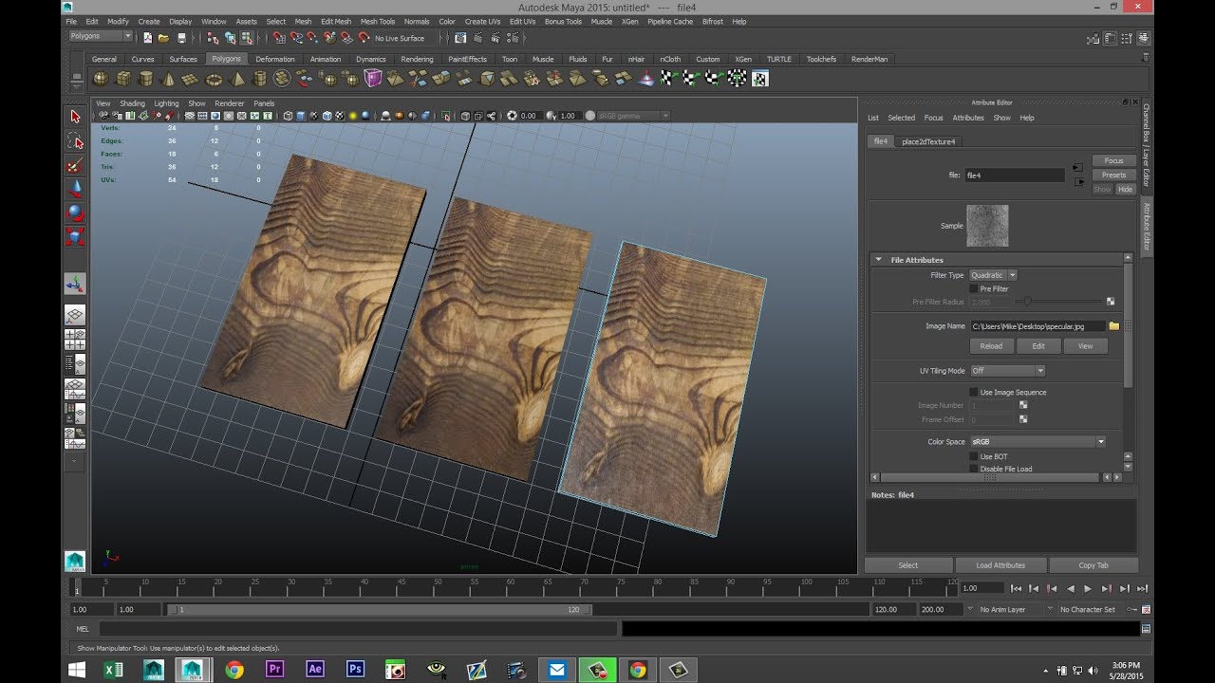Open Google Chrome in taskbar
1215x683 pixels.
[x=234, y=670]
